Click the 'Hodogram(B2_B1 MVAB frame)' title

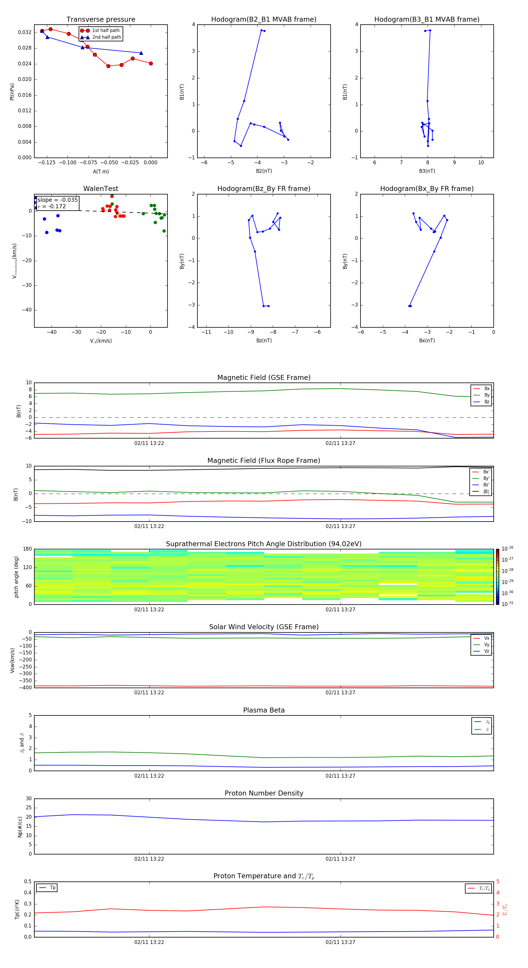(264, 20)
